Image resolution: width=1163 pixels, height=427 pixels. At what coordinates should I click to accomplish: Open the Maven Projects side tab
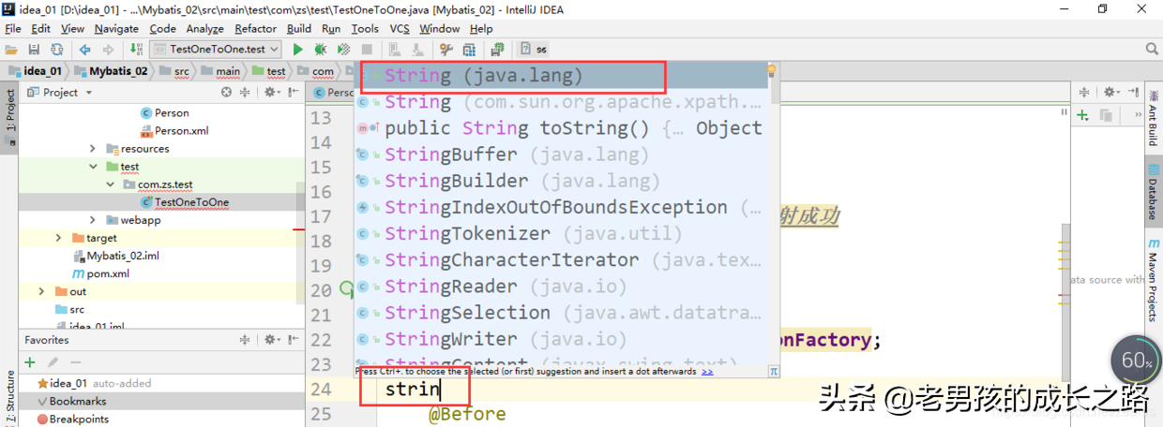tap(1153, 279)
